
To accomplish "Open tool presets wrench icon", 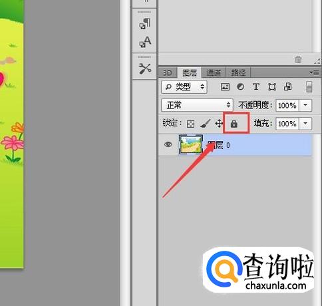I will (x=145, y=69).
